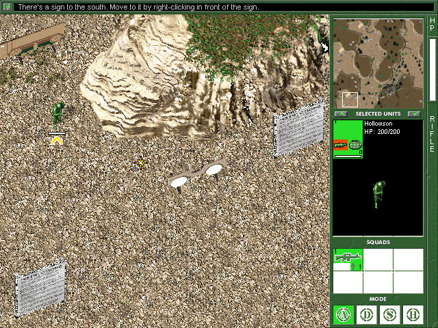Screen dimensions: 438x328
Task: Select the empty second squad slot
Action: 378,260
